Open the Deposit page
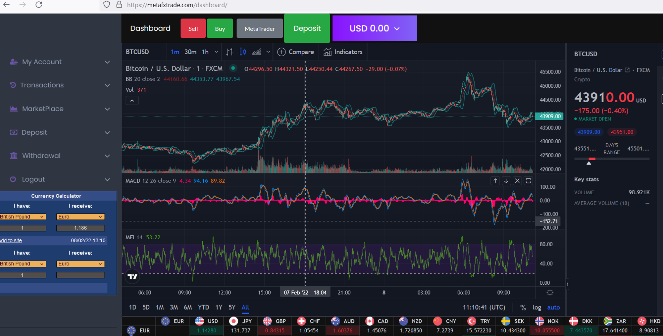Screen dimensions: 663x336 (x=307, y=28)
